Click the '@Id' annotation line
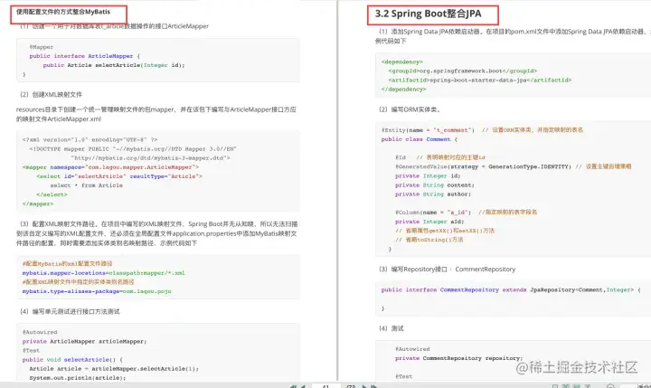 coord(401,157)
